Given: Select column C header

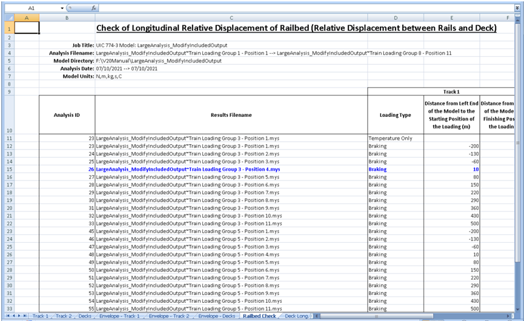Looking at the screenshot, I should (231, 19).
